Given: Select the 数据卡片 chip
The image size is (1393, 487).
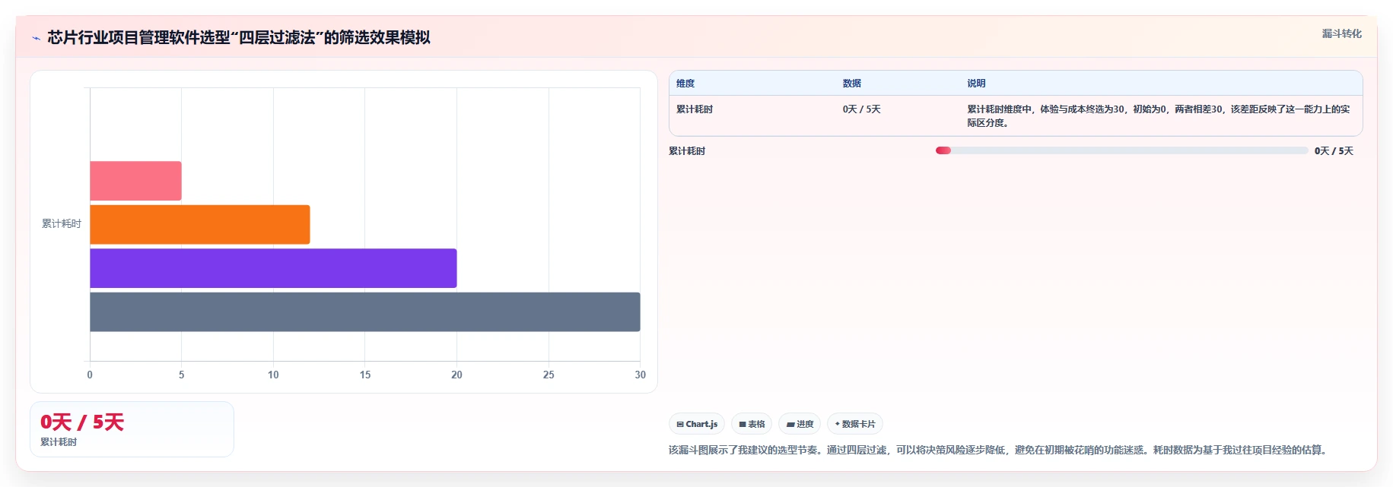Looking at the screenshot, I should click(855, 424).
